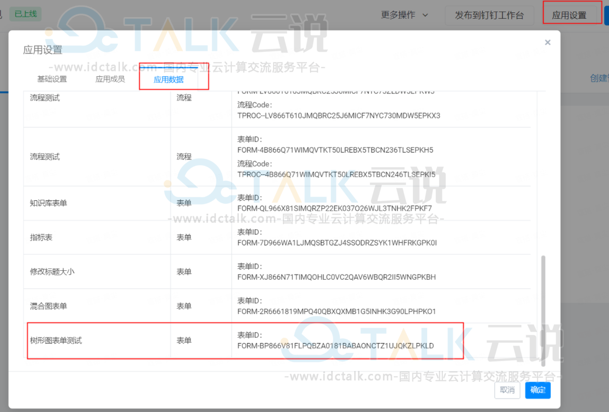
Task: Select the 指标表 row name
Action: click(x=41, y=237)
